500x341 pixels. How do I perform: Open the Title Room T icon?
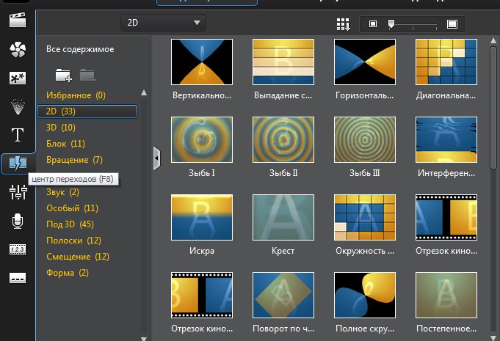coord(18,135)
